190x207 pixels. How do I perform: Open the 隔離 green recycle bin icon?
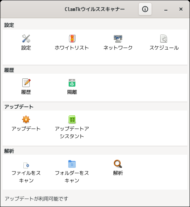coord(72,83)
